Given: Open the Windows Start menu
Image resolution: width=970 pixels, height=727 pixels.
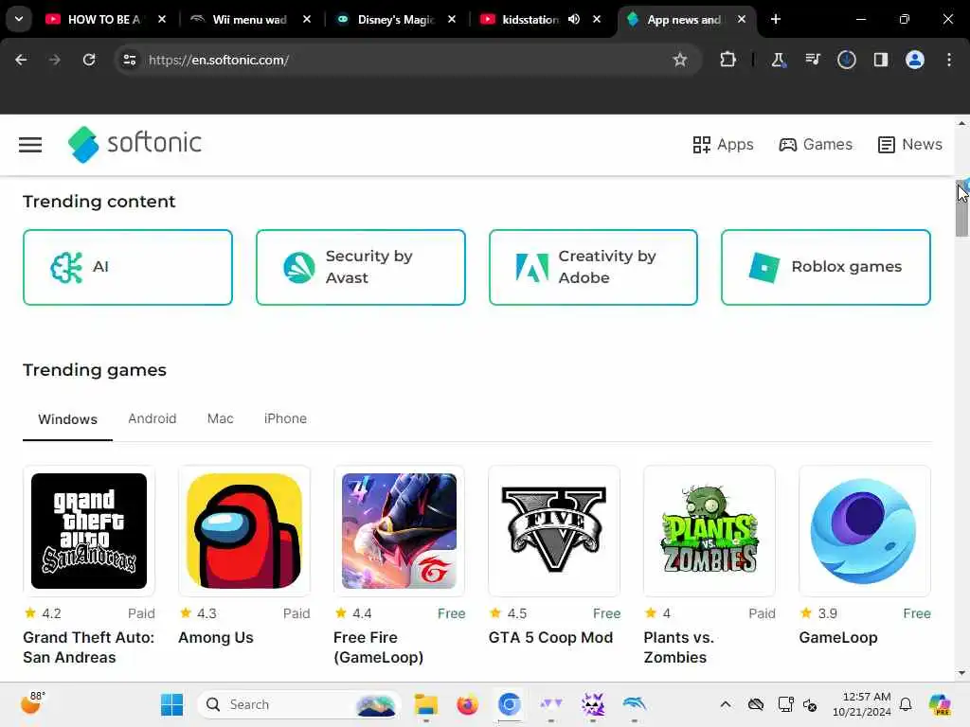Looking at the screenshot, I should pos(172,704).
